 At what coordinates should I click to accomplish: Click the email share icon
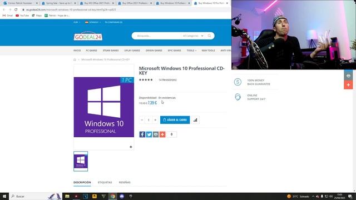point(156,134)
